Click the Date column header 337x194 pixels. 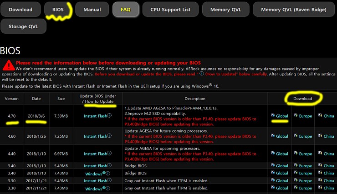pos(36,99)
